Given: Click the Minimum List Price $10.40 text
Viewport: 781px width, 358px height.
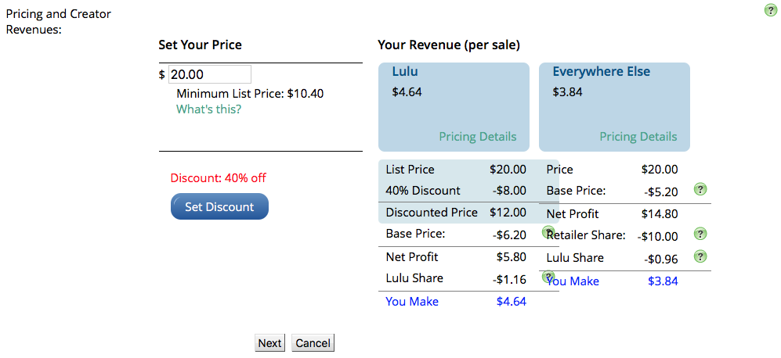Looking at the screenshot, I should click(250, 94).
